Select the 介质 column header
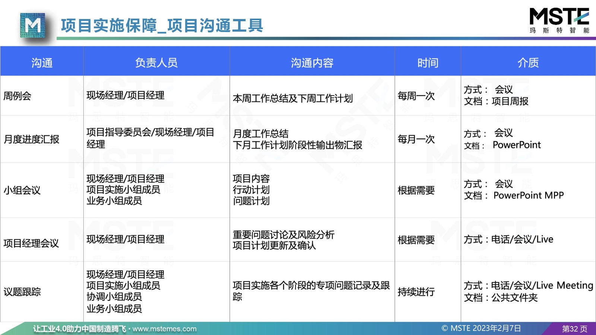This screenshot has width=596, height=335. click(528, 63)
